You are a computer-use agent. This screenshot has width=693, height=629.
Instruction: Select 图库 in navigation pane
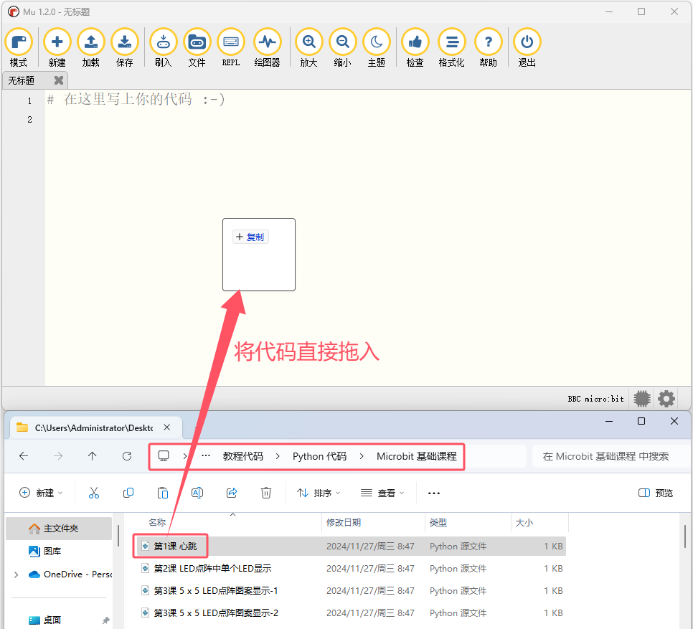pyautogui.click(x=52, y=551)
